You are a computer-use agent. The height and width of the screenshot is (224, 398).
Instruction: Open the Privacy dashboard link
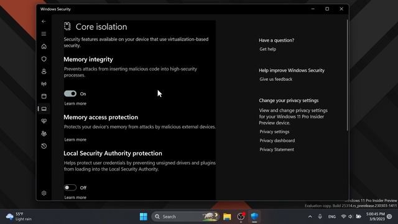pyautogui.click(x=277, y=141)
